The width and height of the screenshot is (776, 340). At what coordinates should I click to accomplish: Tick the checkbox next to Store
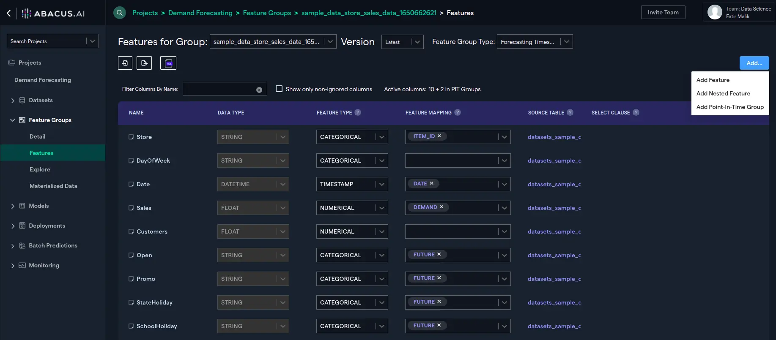(131, 137)
